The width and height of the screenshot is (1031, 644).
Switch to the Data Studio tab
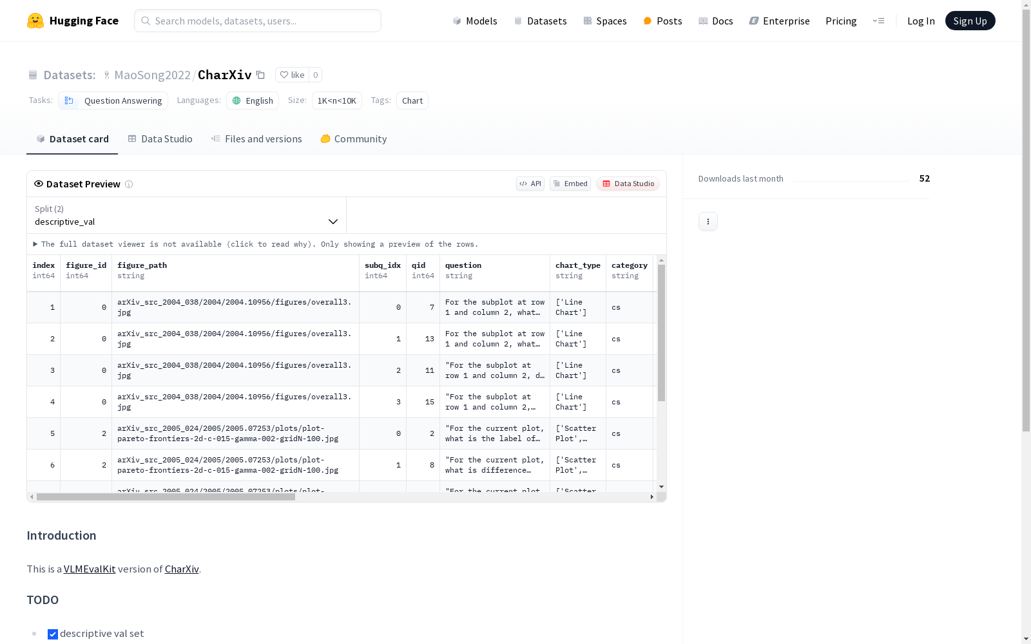pyautogui.click(x=160, y=139)
